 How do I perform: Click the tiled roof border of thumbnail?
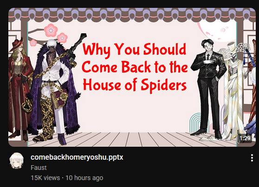[x=132, y=15]
